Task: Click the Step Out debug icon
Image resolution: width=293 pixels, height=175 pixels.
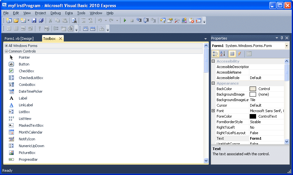Action: [x=153, y=20]
